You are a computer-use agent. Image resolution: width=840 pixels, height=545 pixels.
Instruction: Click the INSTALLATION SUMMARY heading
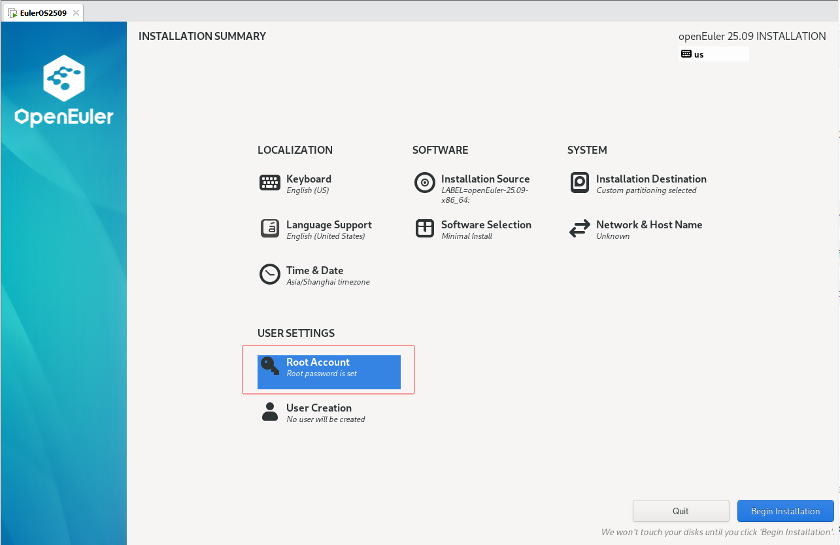pyautogui.click(x=202, y=36)
